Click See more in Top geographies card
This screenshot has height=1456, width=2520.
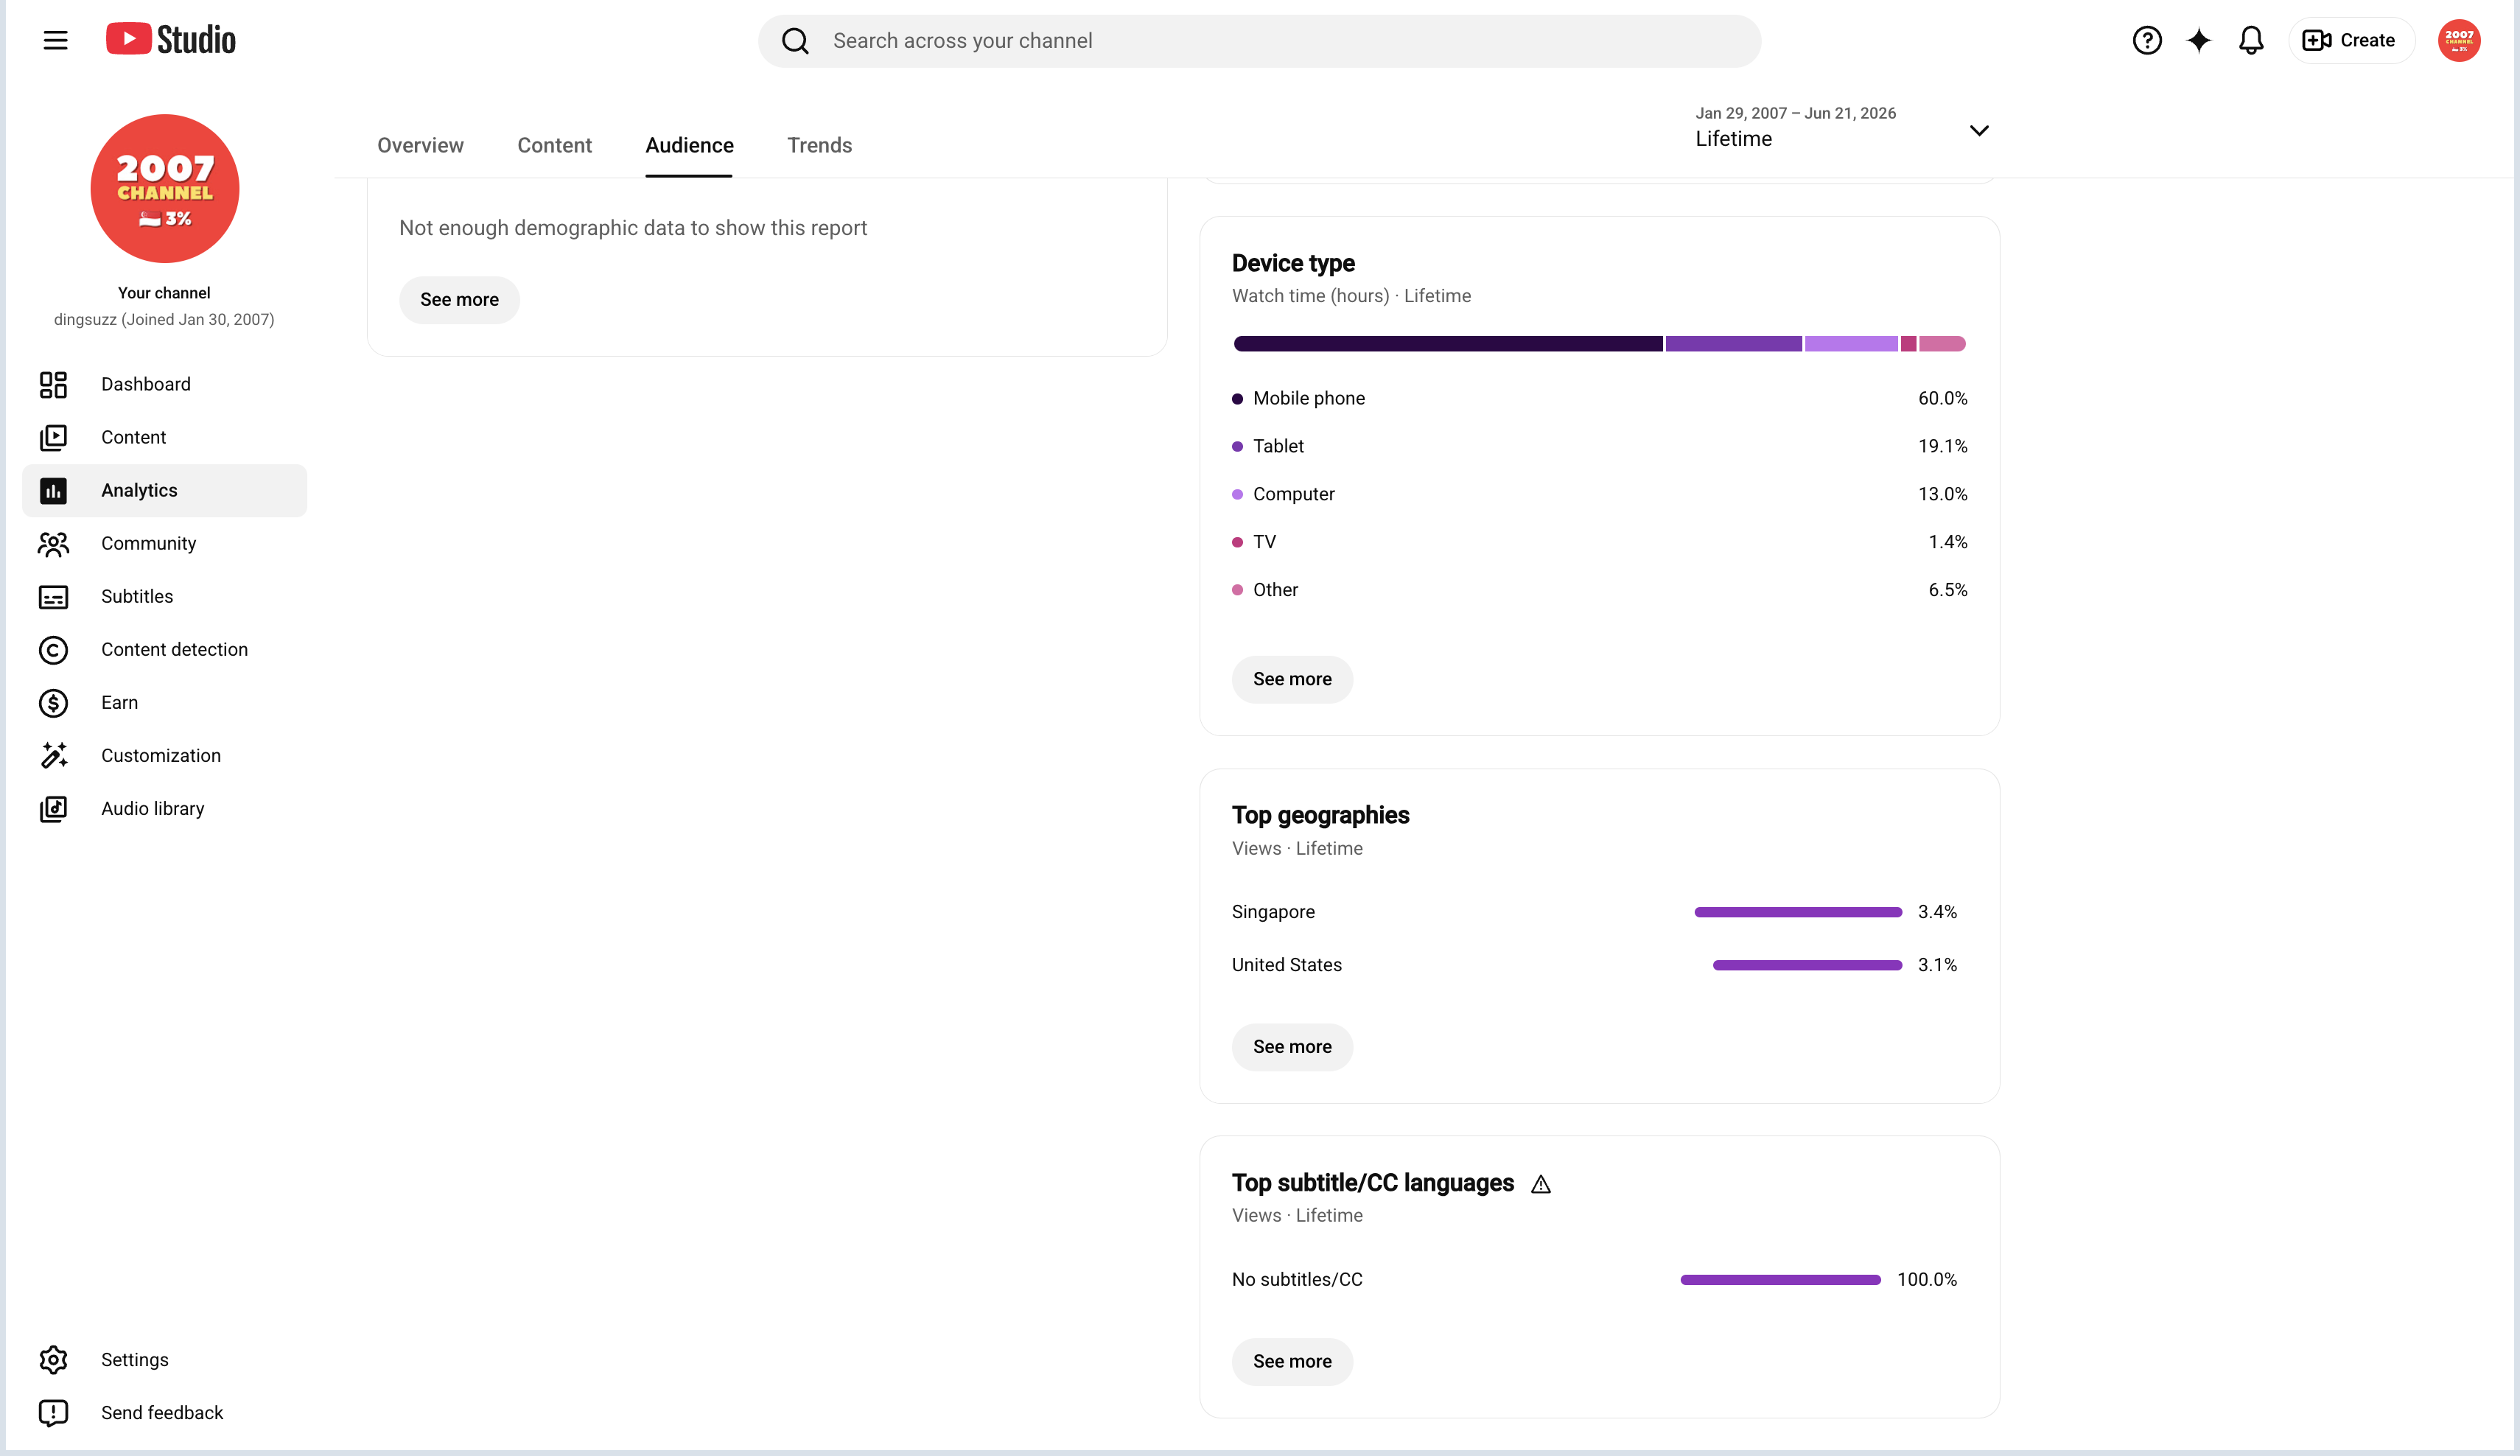click(1292, 1047)
